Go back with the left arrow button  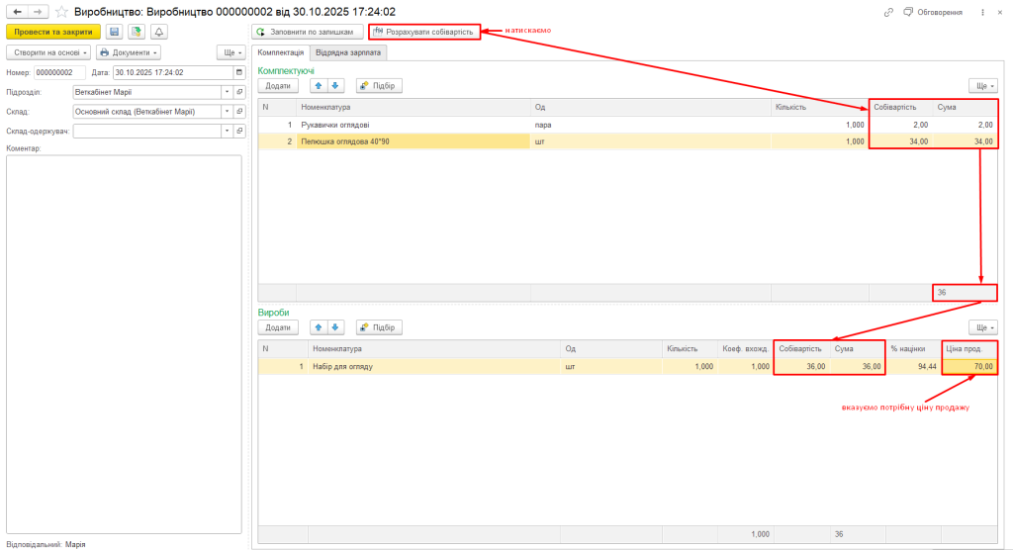[17, 11]
